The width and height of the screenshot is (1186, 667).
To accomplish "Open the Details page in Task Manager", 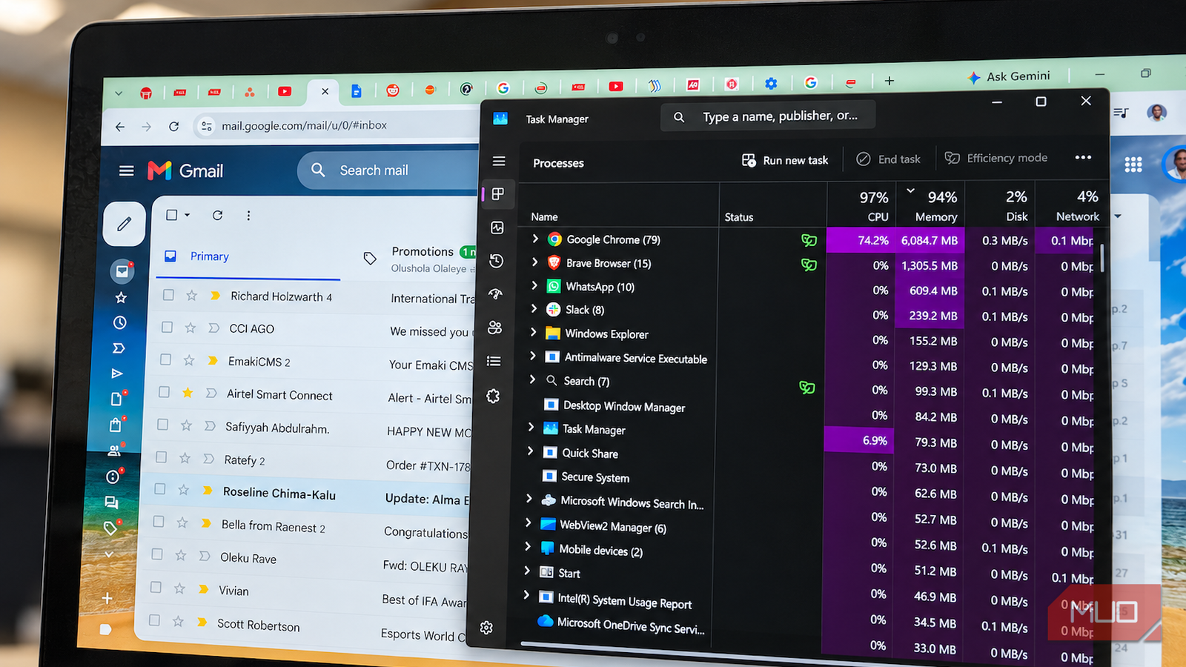I will [x=494, y=361].
